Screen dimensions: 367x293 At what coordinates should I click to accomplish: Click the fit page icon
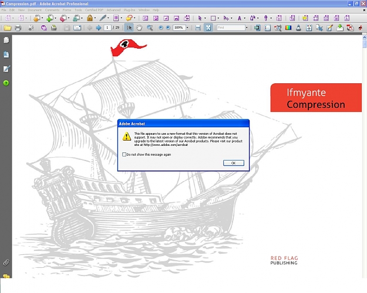208,28
